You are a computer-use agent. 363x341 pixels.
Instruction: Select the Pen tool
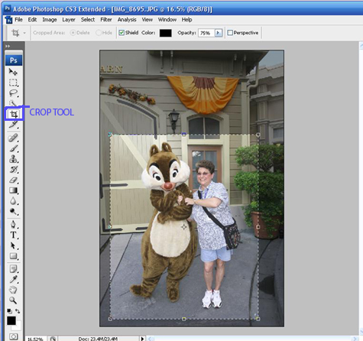(x=13, y=225)
